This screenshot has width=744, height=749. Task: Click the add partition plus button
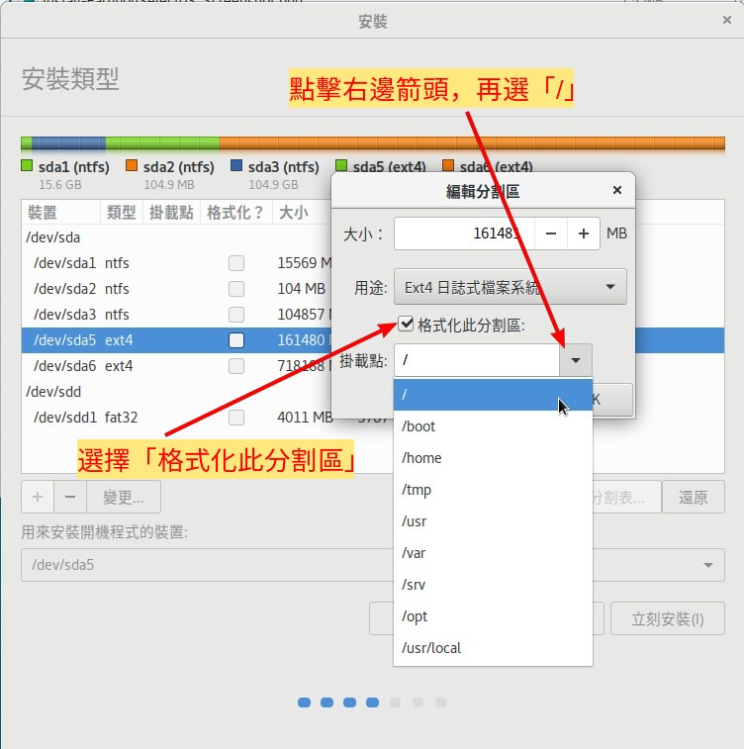click(37, 497)
